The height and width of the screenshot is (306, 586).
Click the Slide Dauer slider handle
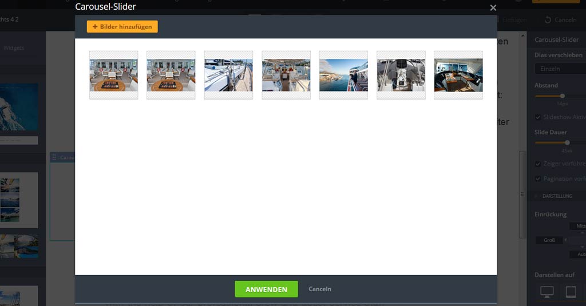click(567, 142)
